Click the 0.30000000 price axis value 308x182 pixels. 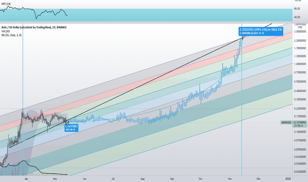coord(300,100)
